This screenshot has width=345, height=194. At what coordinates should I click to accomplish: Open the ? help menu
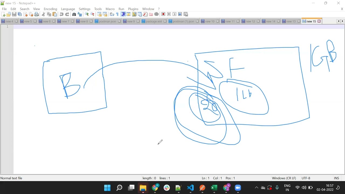[159, 9]
